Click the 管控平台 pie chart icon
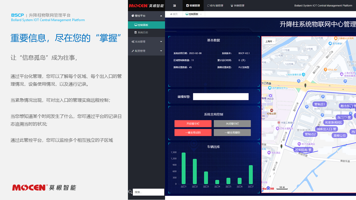Screen dimensions: 356x200 coord(133,16)
